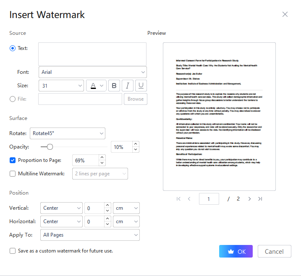Decrease opacity with down arrow
Image resolution: width=301 pixels, height=276 pixels.
coord(136,149)
